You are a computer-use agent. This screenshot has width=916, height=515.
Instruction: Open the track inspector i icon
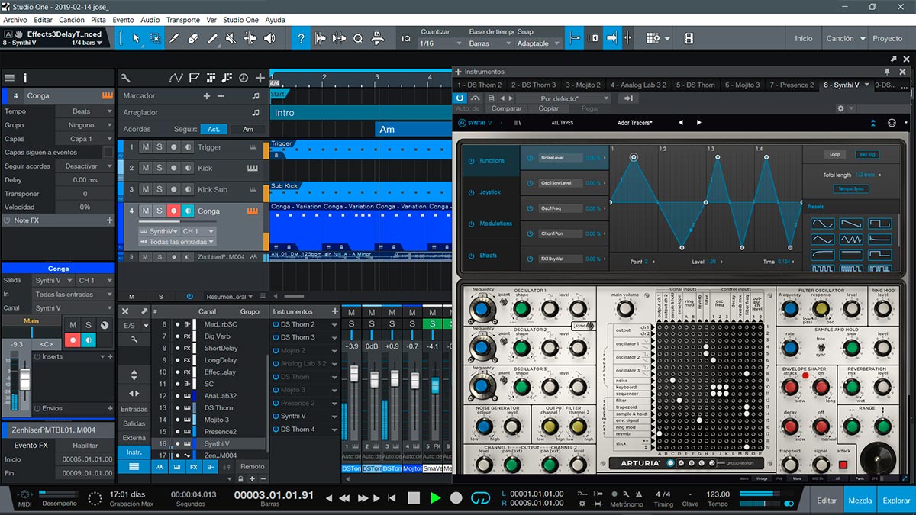25,77
